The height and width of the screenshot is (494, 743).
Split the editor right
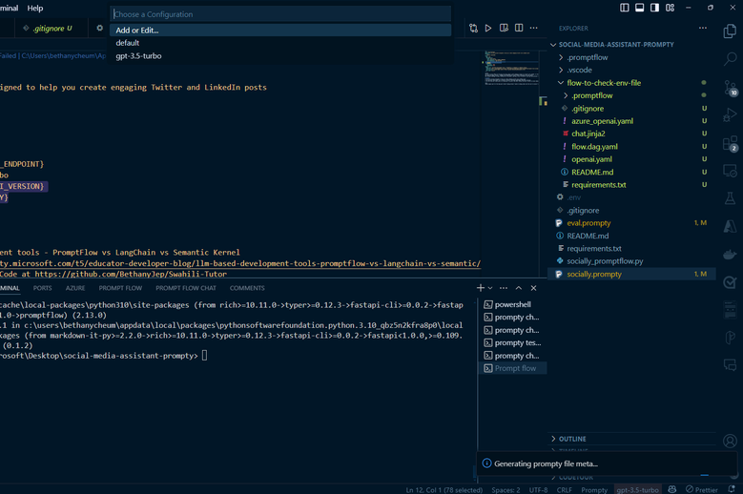pos(519,28)
